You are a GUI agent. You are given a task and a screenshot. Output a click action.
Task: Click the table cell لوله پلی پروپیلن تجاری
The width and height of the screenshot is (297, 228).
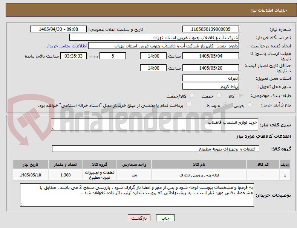pyautogui.click(x=199, y=175)
